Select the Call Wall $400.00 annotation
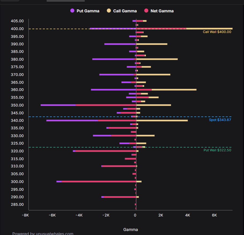Viewport: 244px width, 235px height. tap(217, 32)
